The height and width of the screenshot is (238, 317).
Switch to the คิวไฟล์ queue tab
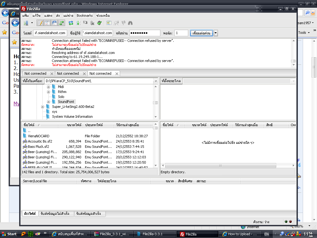30,214
